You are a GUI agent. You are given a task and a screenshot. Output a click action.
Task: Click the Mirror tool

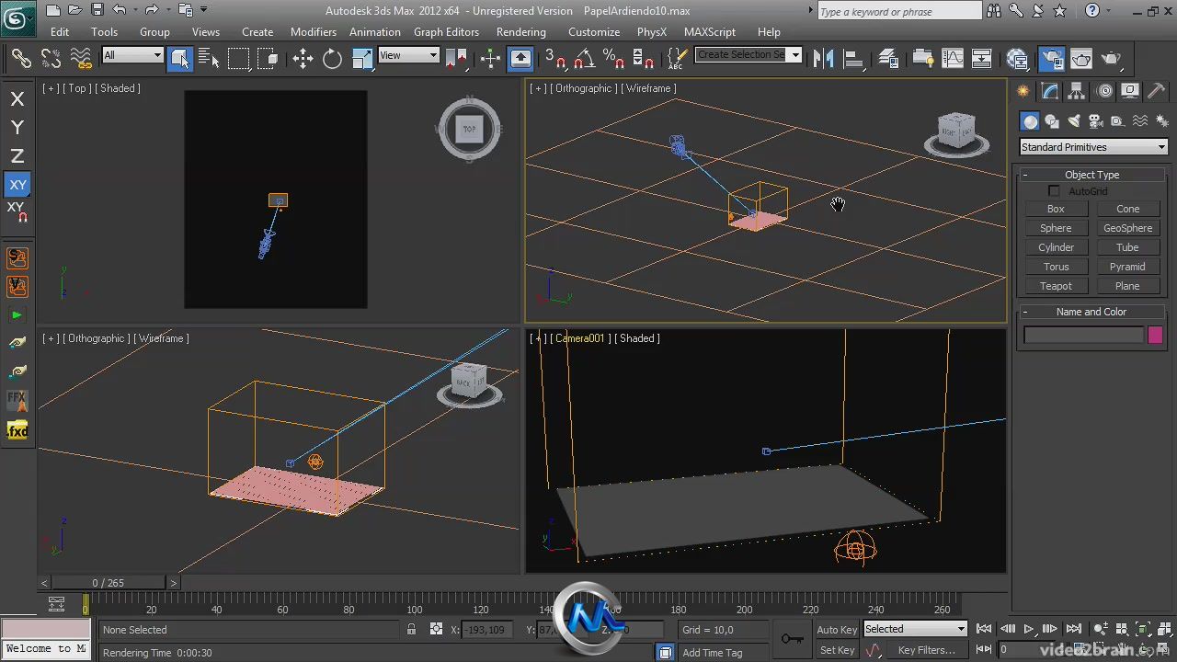pos(823,59)
